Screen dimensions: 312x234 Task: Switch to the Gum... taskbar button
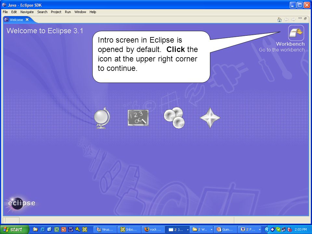coord(225,229)
